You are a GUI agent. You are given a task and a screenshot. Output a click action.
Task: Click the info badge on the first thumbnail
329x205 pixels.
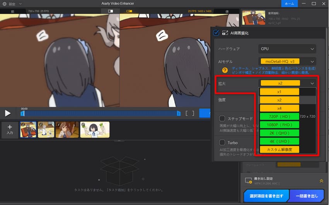click(23, 124)
